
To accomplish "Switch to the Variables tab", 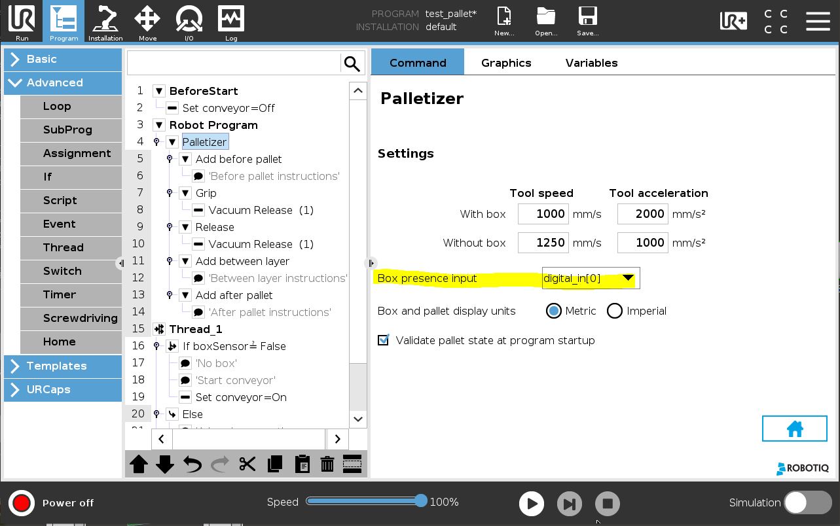I will [592, 63].
